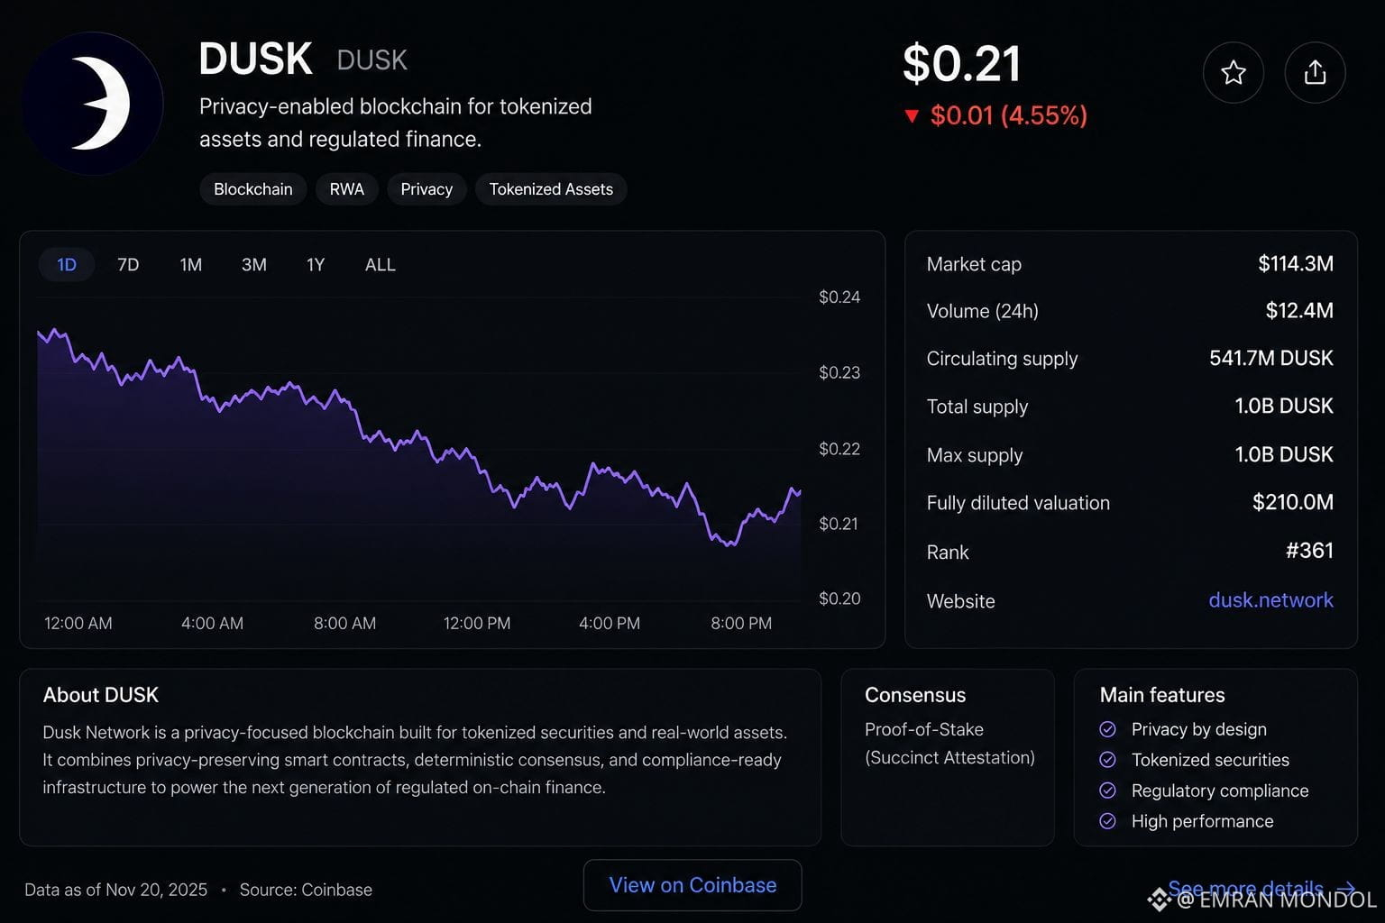
Task: Click the View on Coinbase button
Action: point(692,885)
